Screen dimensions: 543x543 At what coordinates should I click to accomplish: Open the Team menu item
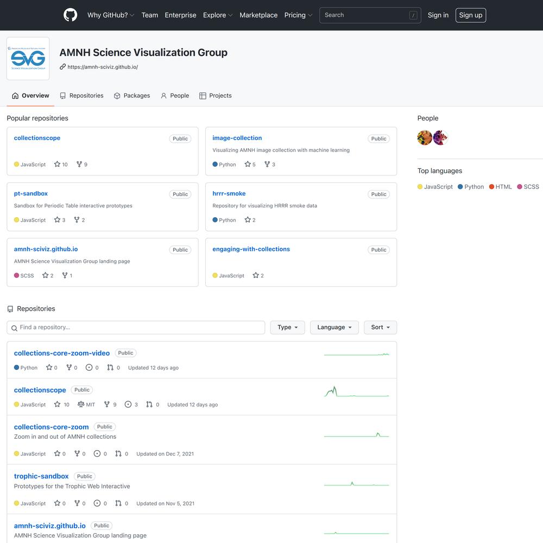pyautogui.click(x=150, y=15)
